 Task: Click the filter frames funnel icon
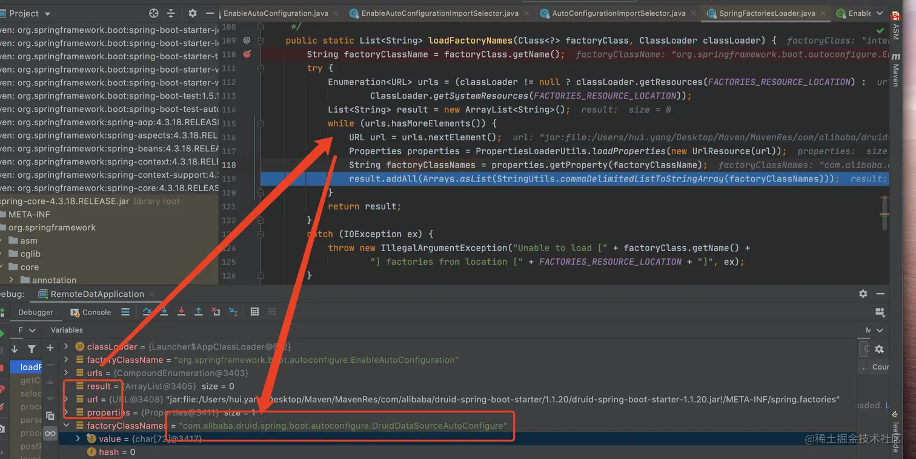[32, 349]
